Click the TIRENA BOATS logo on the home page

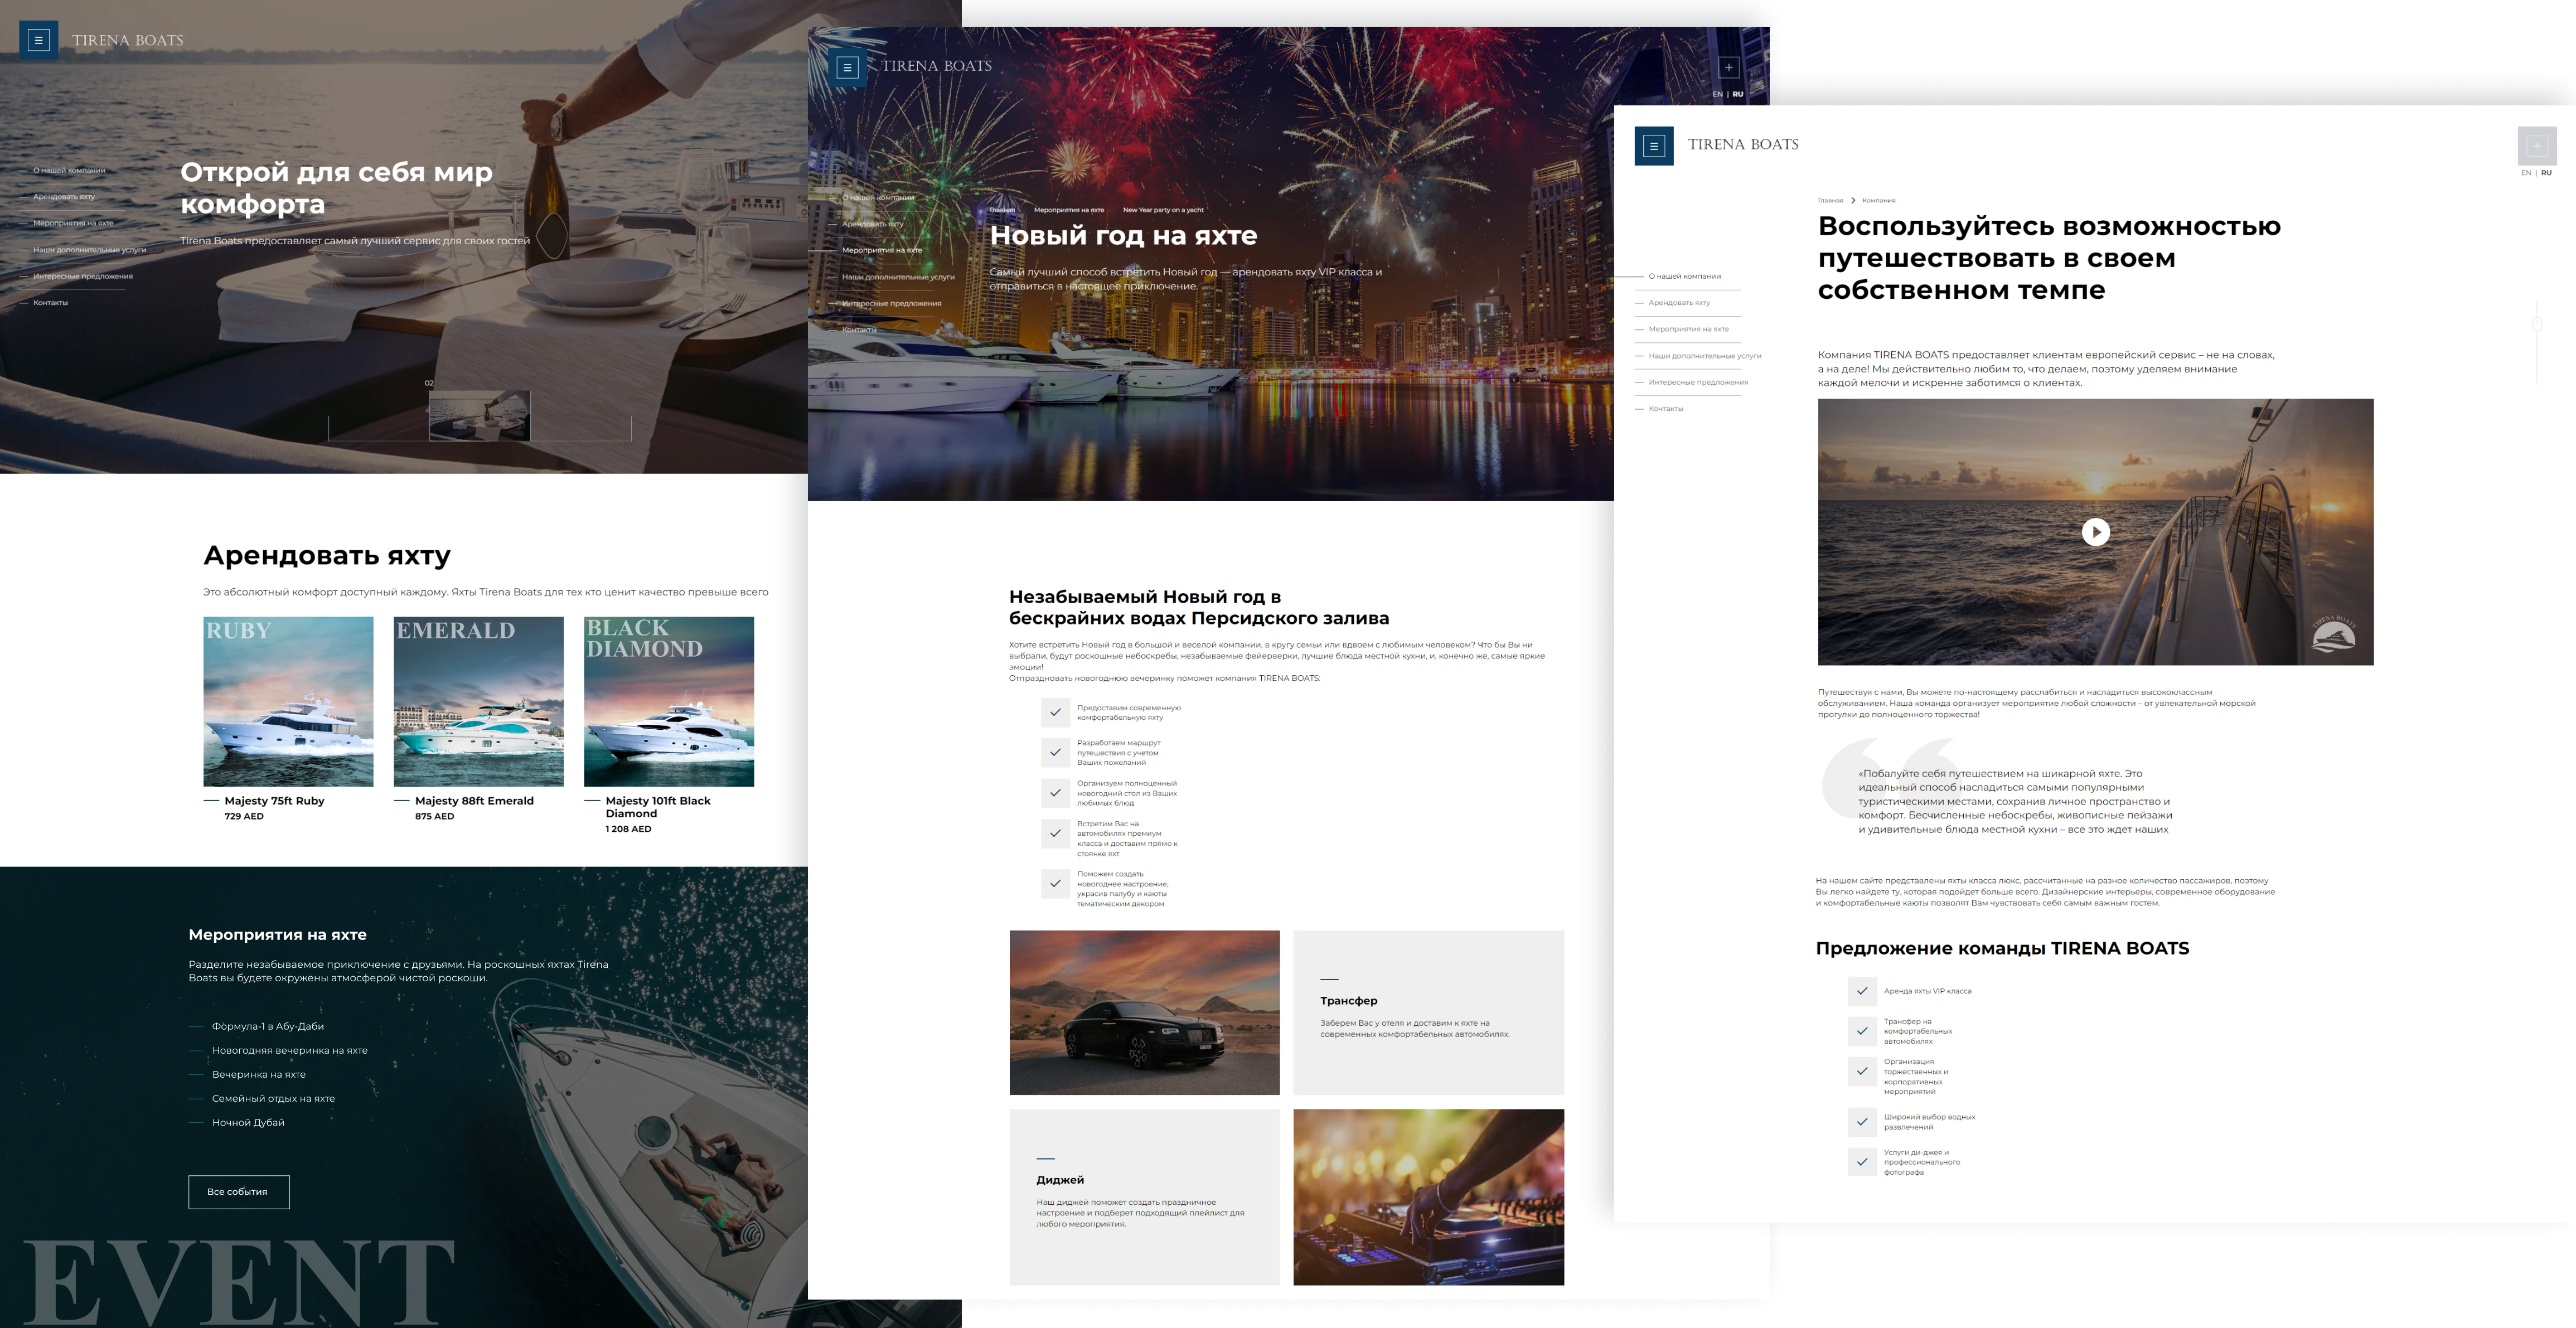click(128, 41)
